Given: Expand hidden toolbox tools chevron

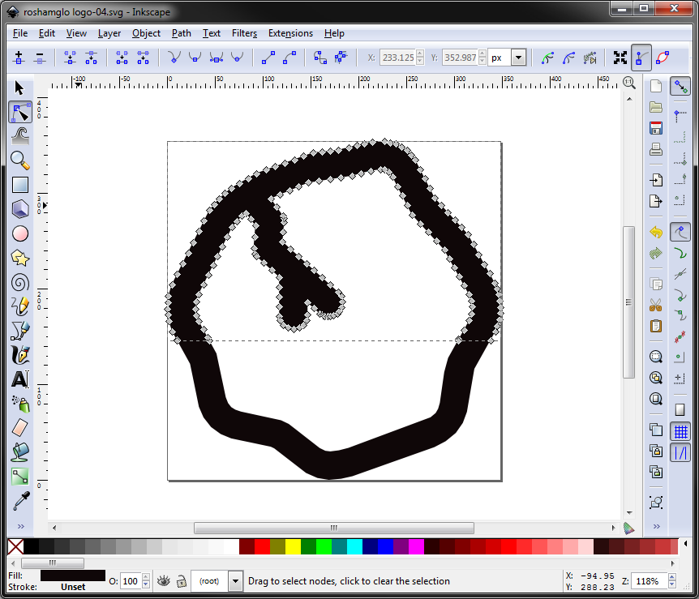Looking at the screenshot, I should point(20,526).
